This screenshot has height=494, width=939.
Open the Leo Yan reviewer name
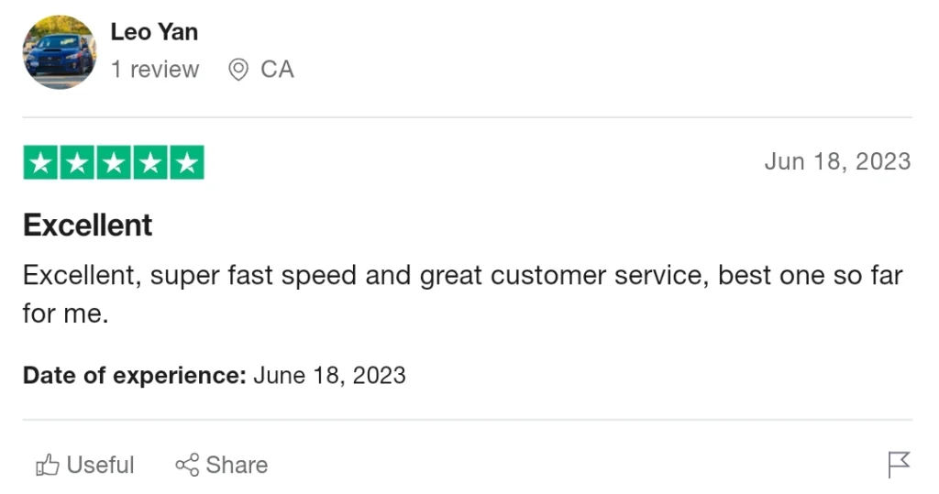pyautogui.click(x=154, y=32)
